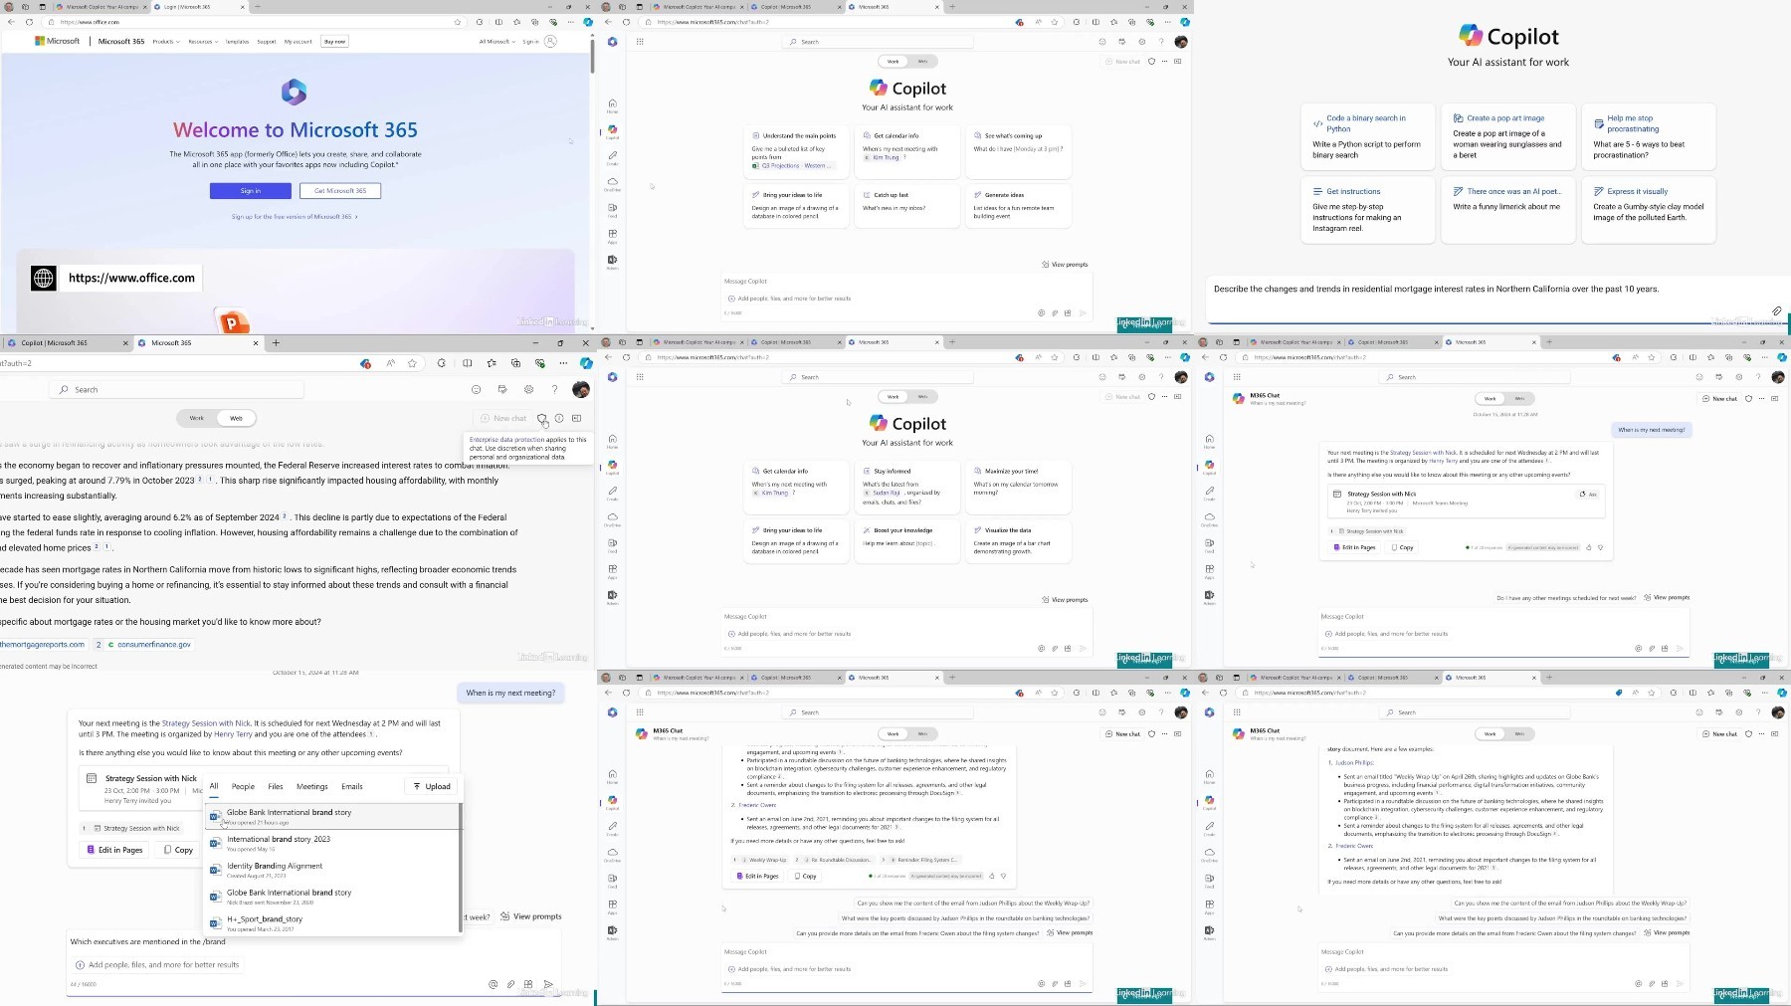Select 'International brand story_2023' file row
1791x1006 pixels.
pyautogui.click(x=331, y=844)
